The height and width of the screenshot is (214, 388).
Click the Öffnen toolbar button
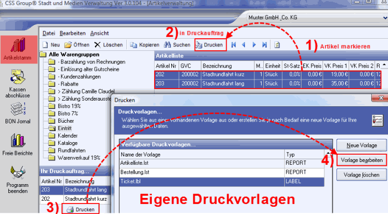pos(76,45)
